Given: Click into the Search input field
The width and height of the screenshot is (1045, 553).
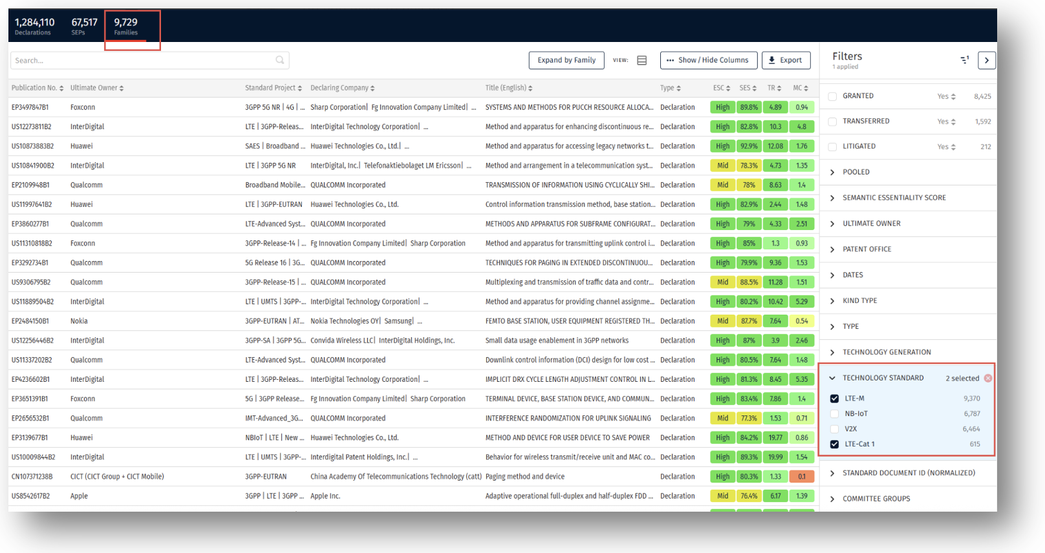Looking at the screenshot, I should (x=142, y=60).
